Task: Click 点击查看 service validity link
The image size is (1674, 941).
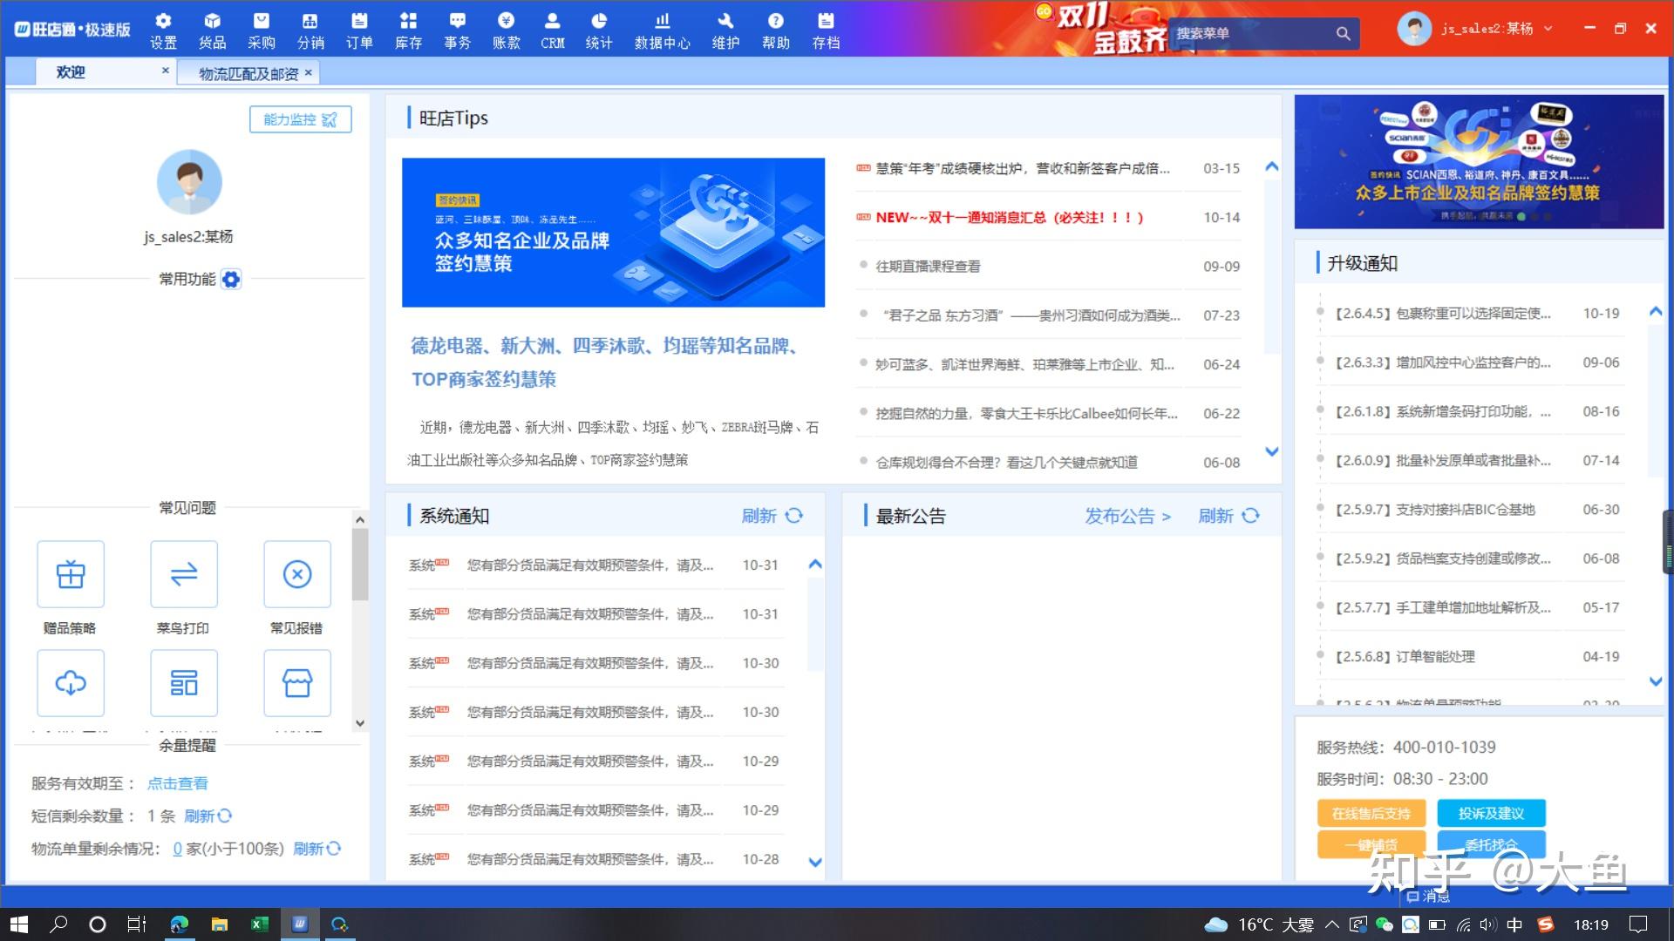Action: point(177,783)
